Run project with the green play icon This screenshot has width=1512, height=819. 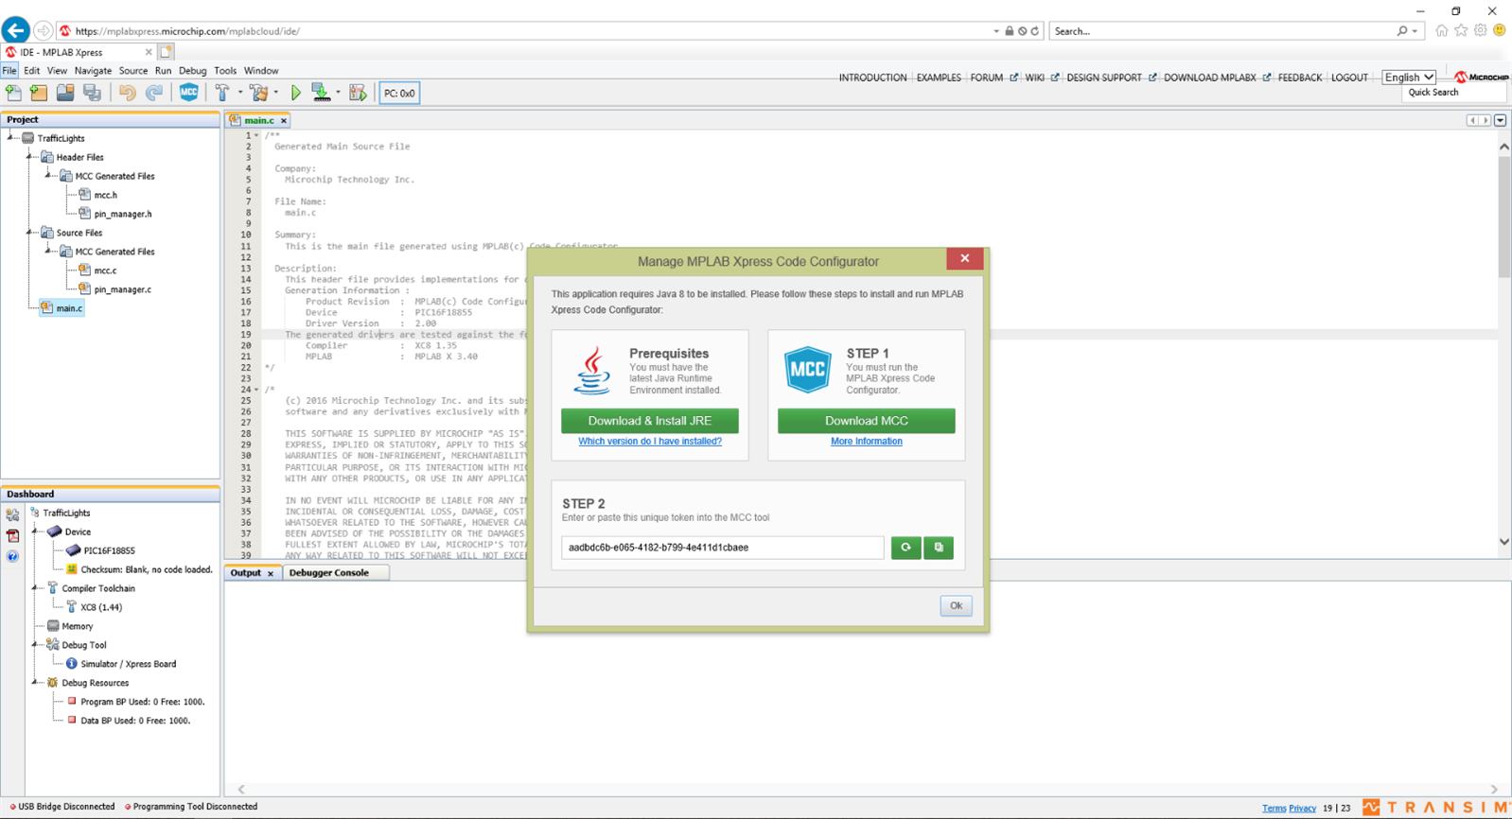296,93
